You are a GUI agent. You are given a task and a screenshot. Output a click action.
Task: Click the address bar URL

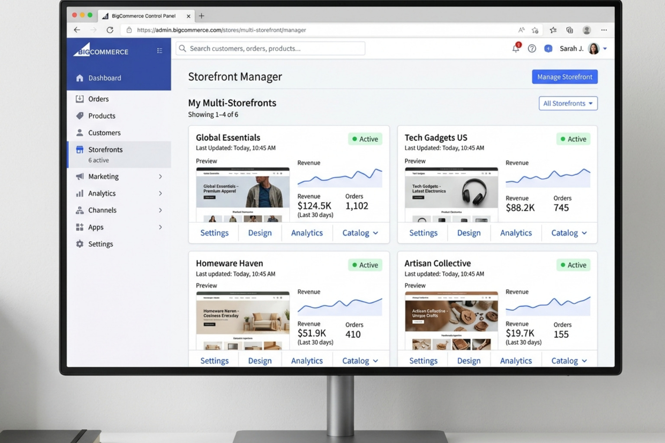coord(221,30)
